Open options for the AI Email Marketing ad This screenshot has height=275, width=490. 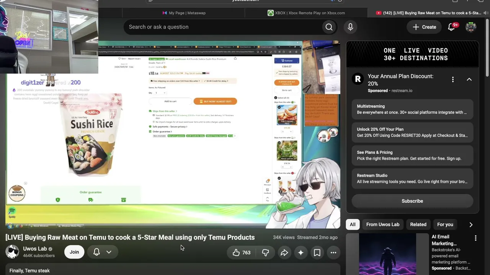click(475, 238)
